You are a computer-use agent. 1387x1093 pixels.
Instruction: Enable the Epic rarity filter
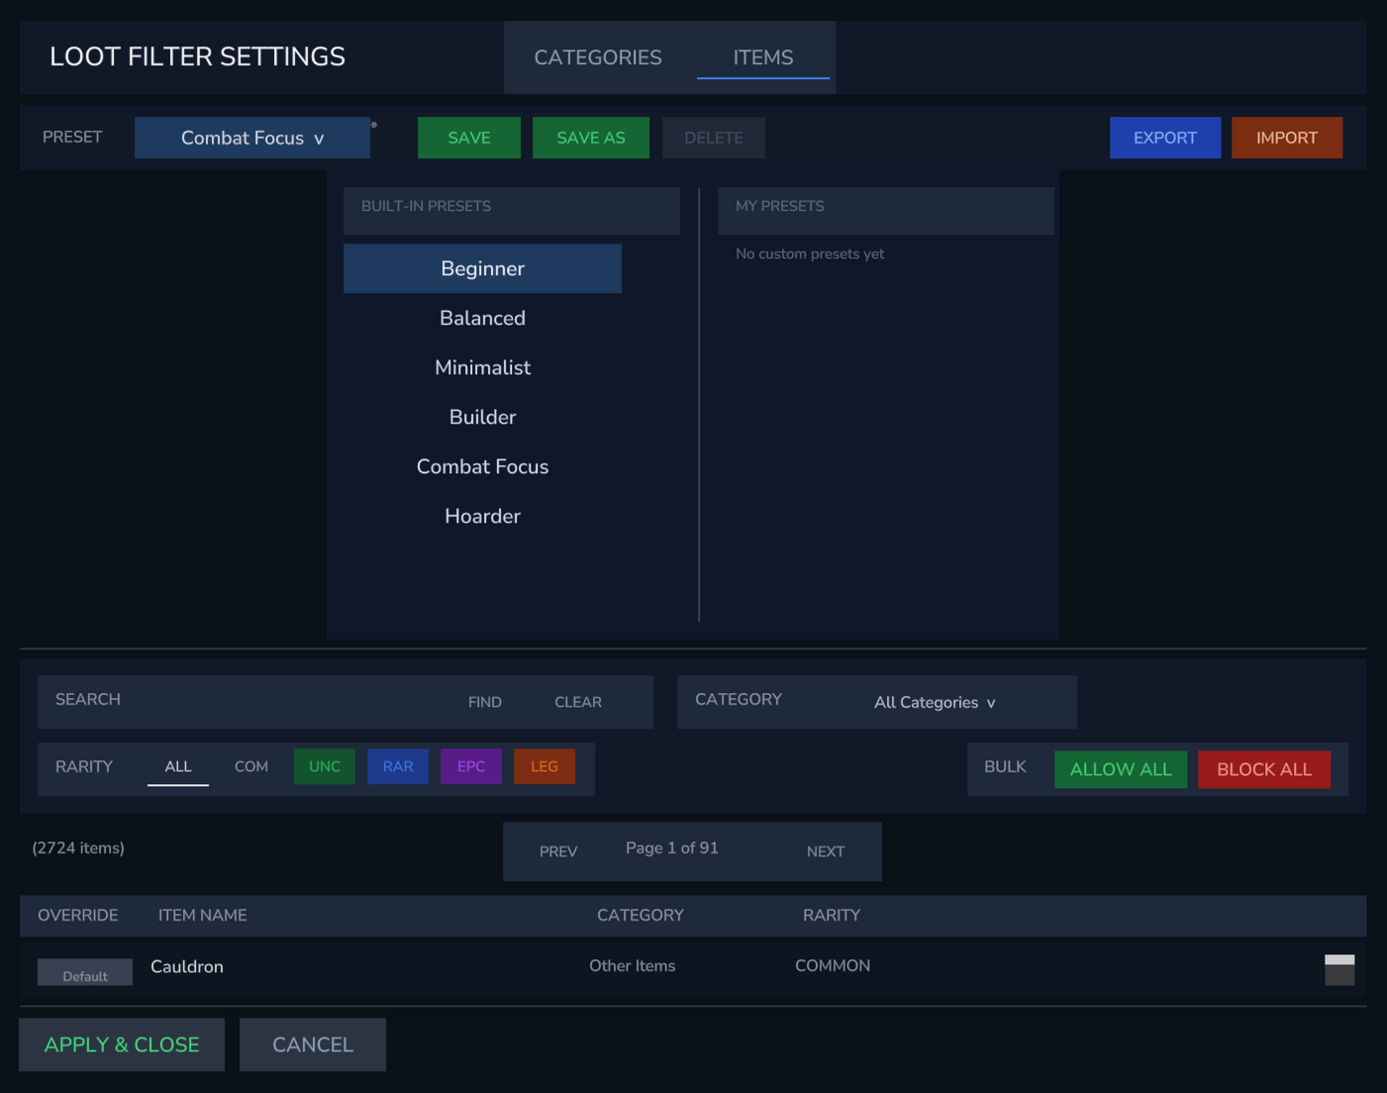(470, 766)
